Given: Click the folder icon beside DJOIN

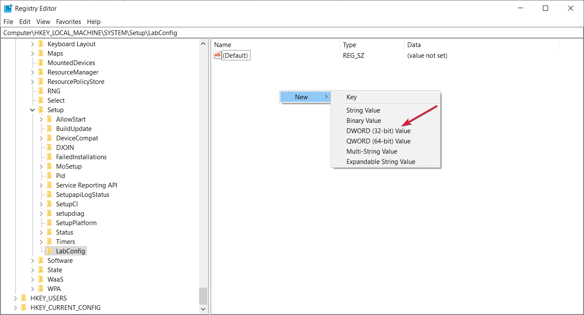Looking at the screenshot, I should 49,147.
